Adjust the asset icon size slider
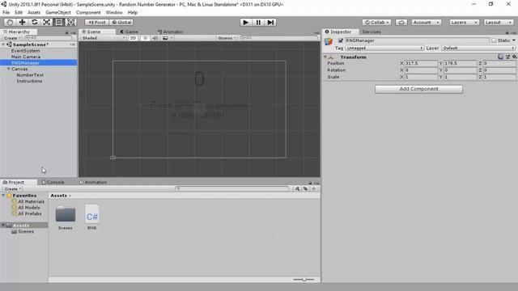 click(x=304, y=280)
